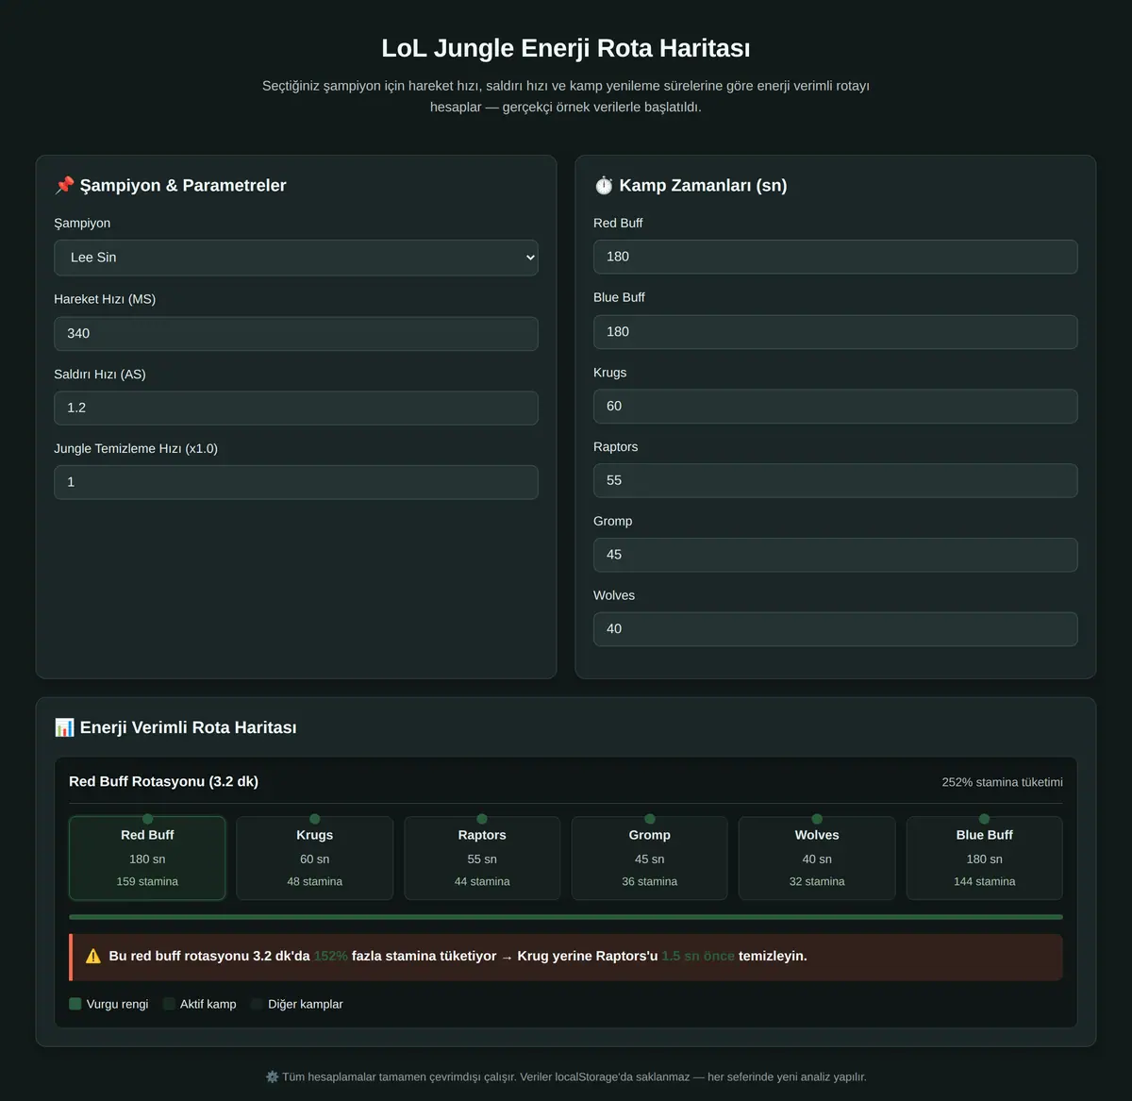Click the '44 stamina' value on Raptors
Screen dimensions: 1132x1101
click(x=482, y=881)
